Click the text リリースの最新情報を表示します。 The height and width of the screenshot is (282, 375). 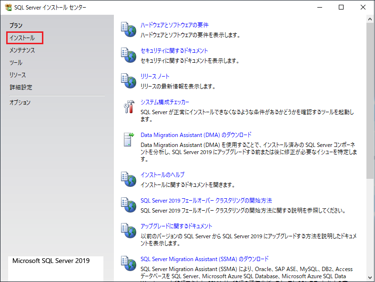[178, 87]
